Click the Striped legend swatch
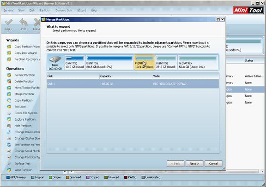Screen dimensions: 266x187 [x=88, y=177]
